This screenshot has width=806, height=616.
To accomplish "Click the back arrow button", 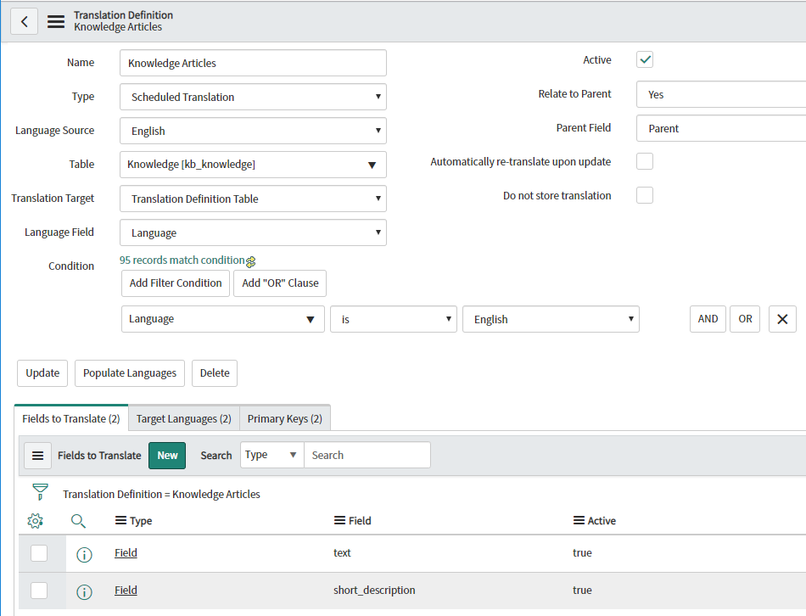I will pyautogui.click(x=24, y=21).
